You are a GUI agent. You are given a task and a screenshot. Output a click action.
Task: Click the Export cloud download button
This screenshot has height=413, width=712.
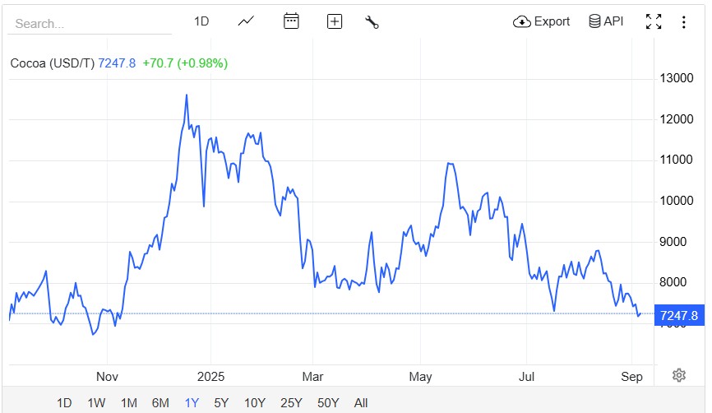point(541,21)
